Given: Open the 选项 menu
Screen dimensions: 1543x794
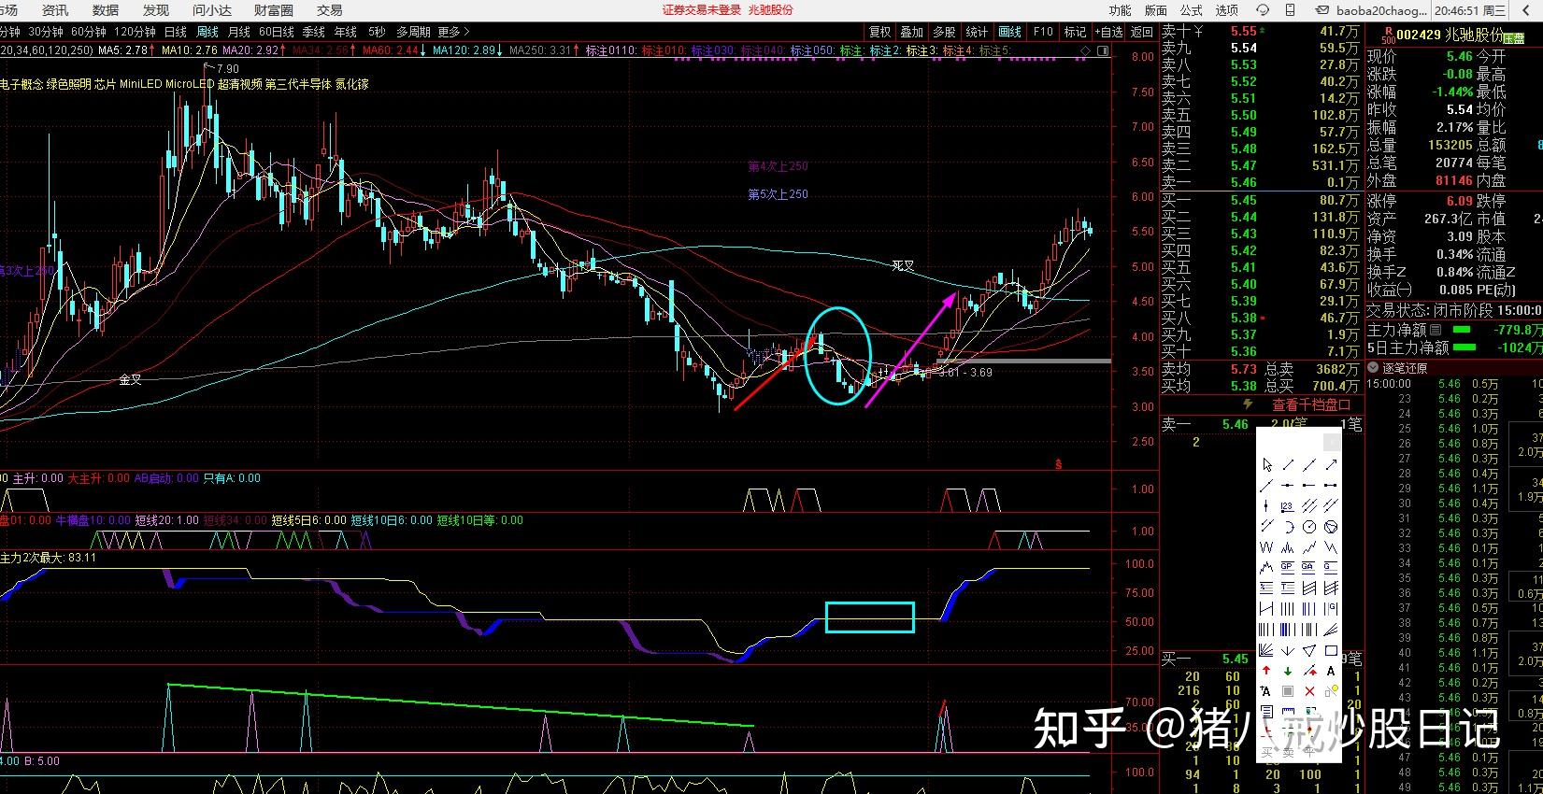Looking at the screenshot, I should 1226,10.
